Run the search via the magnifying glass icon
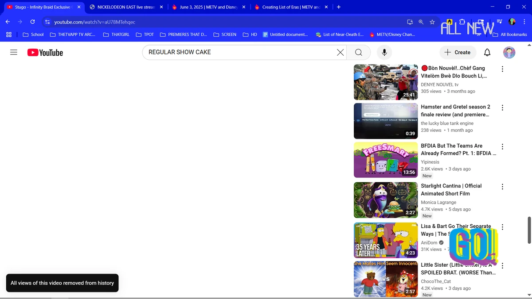 pyautogui.click(x=358, y=52)
